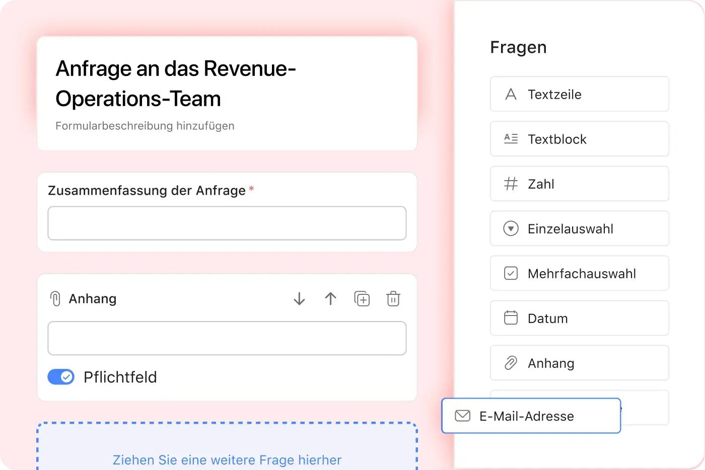Duplicate the Anhang question
The image size is (705, 470).
[362, 299]
